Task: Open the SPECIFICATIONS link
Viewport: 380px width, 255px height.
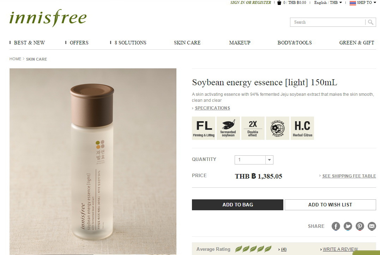Action: tap(212, 108)
